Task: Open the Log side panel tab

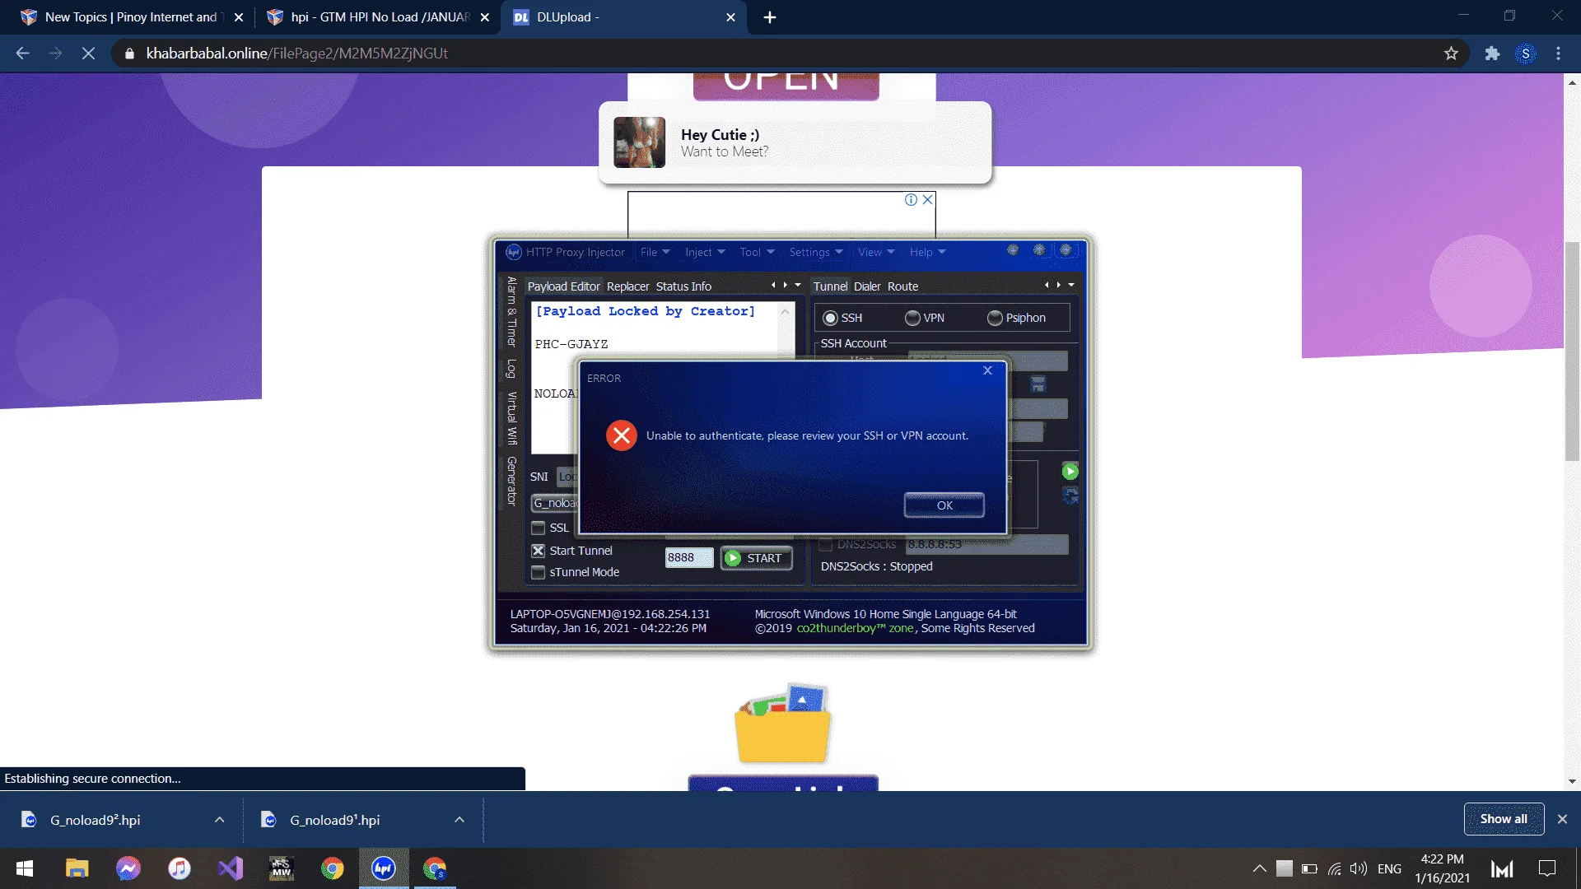Action: pyautogui.click(x=511, y=369)
